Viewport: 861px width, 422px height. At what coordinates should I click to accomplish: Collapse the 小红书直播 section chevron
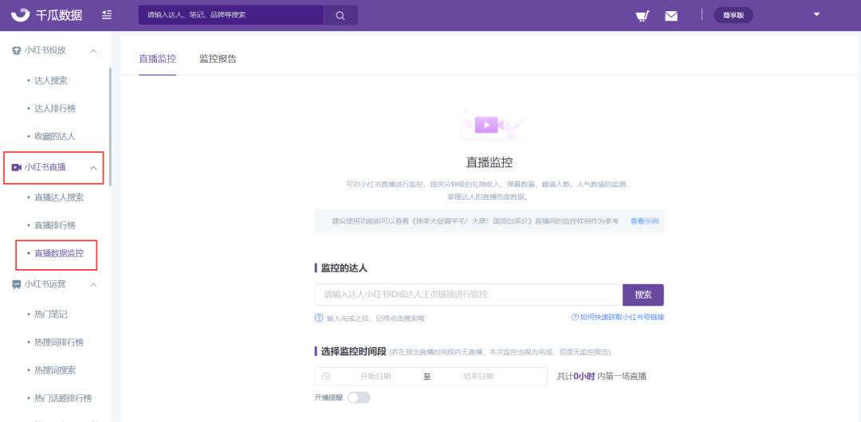[93, 167]
